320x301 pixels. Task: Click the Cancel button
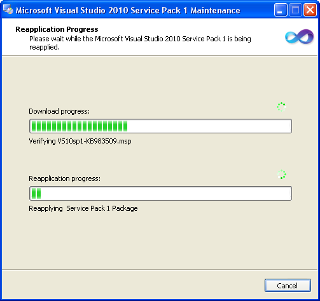(288, 286)
